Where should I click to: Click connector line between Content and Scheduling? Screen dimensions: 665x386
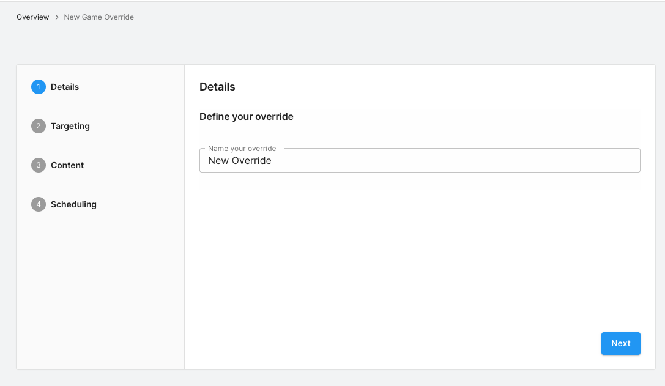[x=39, y=185]
